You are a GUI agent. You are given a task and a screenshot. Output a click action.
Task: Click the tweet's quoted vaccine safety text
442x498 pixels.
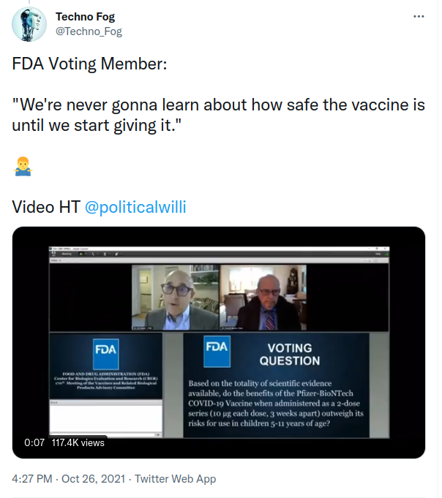pos(218,115)
